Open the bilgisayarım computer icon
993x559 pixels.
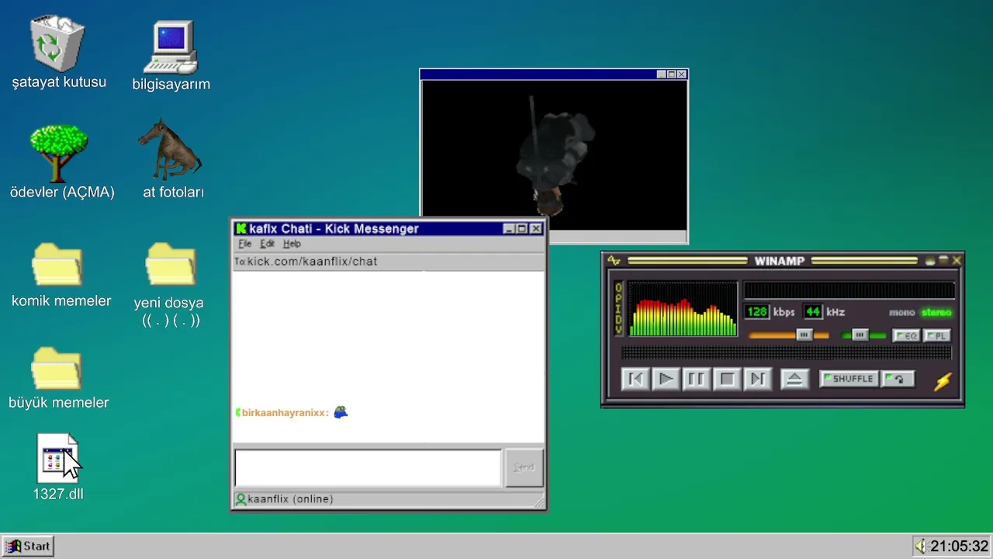click(171, 47)
